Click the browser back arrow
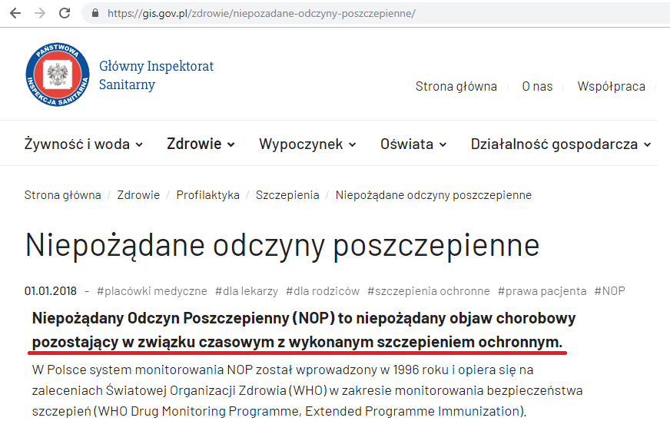670x431 pixels. (x=15, y=13)
